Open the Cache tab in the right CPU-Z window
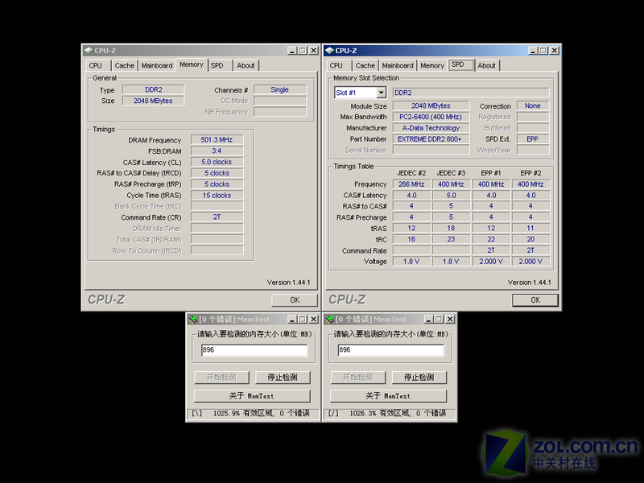 coord(365,65)
